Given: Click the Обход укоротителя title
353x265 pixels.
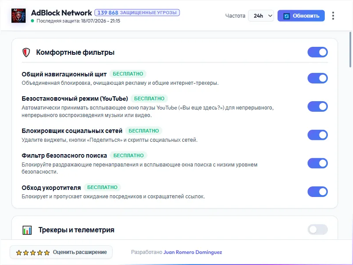Looking at the screenshot, I should 51,188.
